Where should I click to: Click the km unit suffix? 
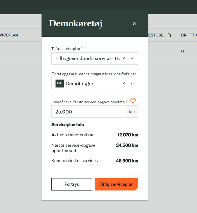point(132,111)
